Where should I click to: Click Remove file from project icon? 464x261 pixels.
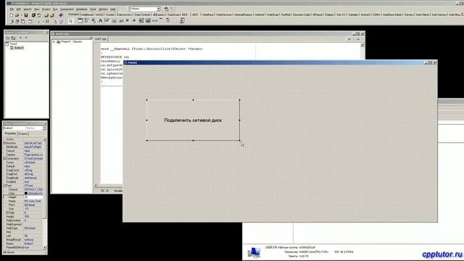tap(52, 15)
